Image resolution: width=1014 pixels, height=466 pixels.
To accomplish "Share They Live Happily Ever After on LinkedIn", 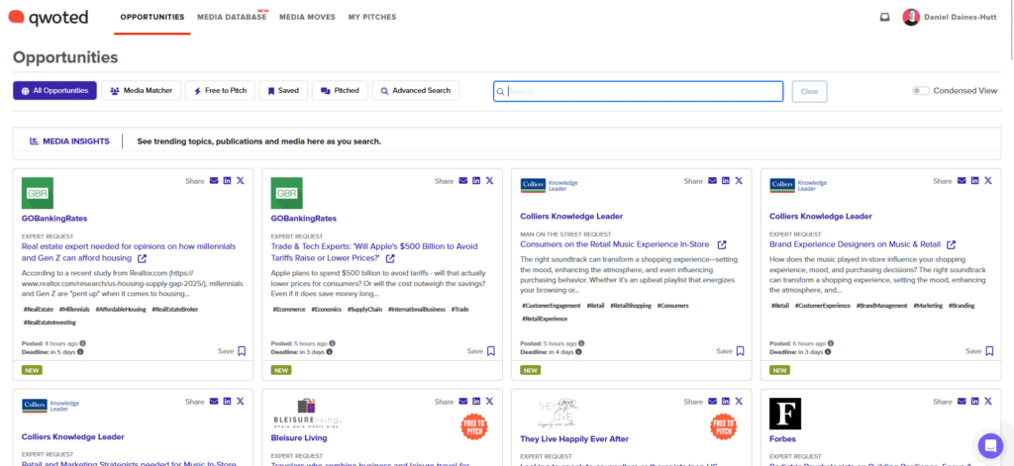I will point(726,402).
